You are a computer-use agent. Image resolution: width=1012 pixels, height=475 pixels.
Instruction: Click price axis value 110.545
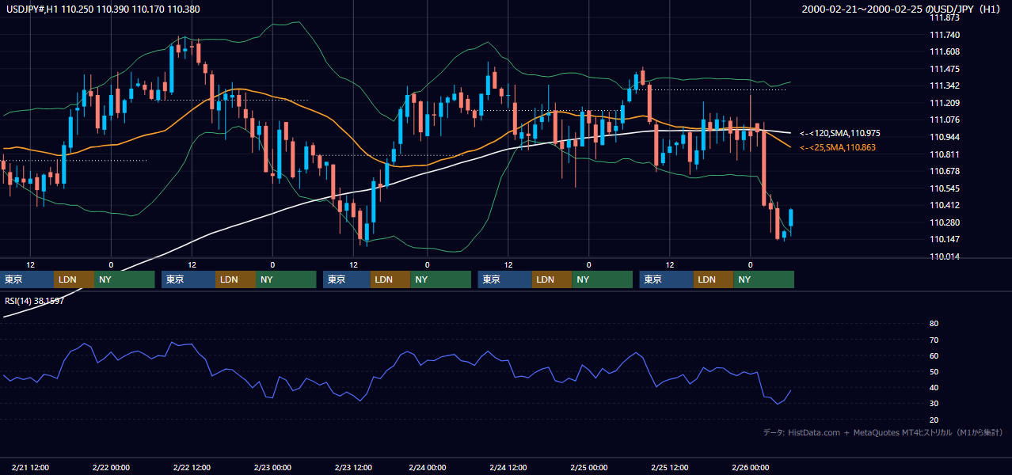(944, 188)
